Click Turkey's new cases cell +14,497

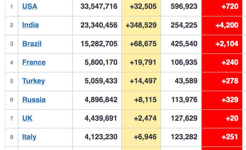pyautogui.click(x=143, y=81)
